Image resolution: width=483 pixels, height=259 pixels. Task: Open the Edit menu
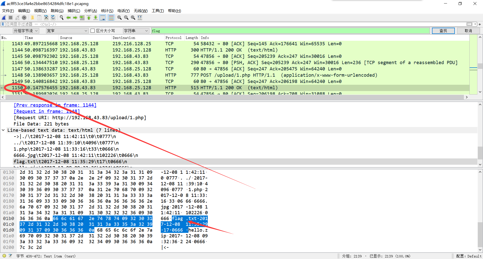[24, 11]
